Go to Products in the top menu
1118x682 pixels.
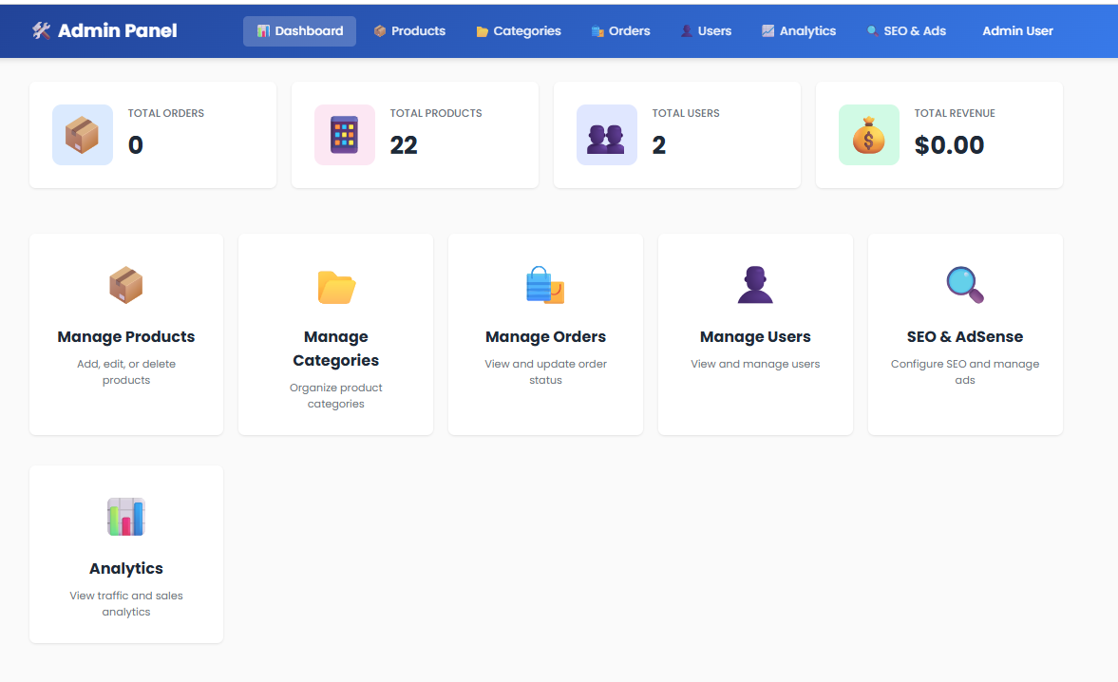click(x=410, y=31)
